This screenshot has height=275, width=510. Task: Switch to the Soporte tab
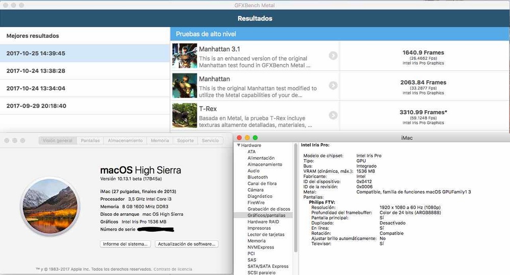point(186,141)
